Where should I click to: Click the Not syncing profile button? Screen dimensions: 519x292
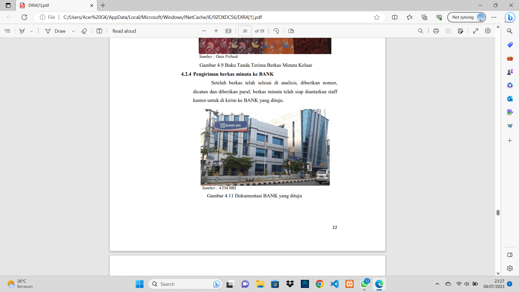click(466, 17)
